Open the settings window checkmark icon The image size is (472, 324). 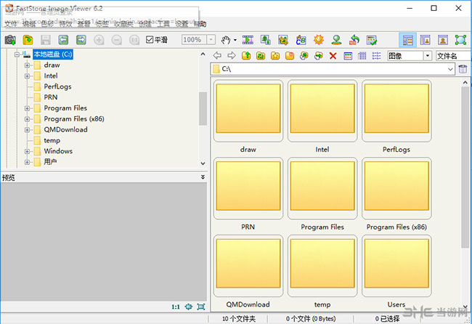coord(372,40)
